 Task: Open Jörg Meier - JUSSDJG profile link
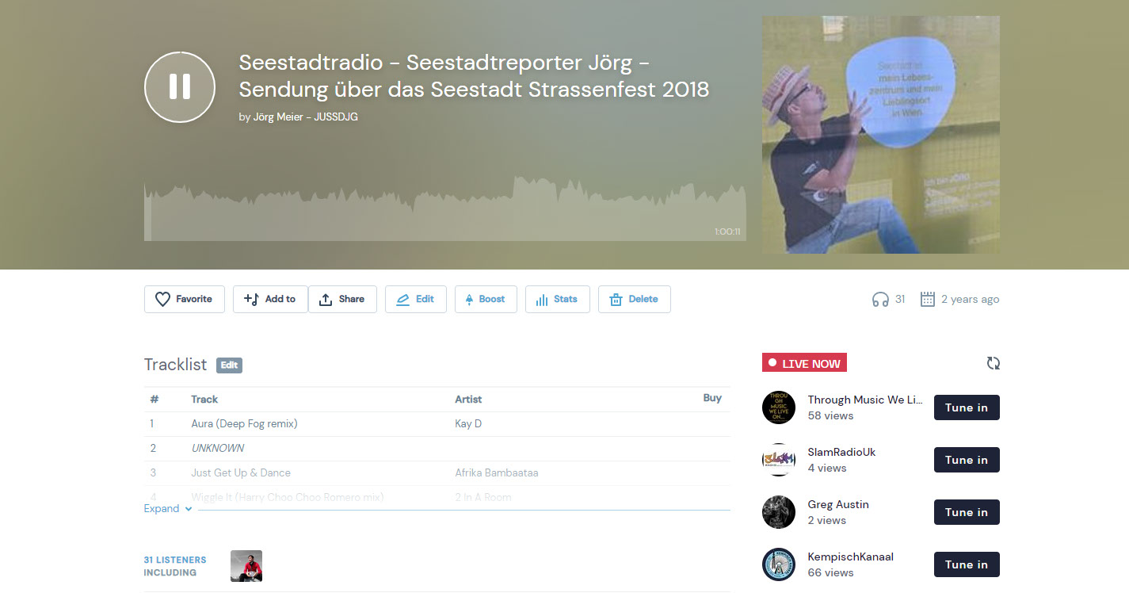[x=305, y=117]
